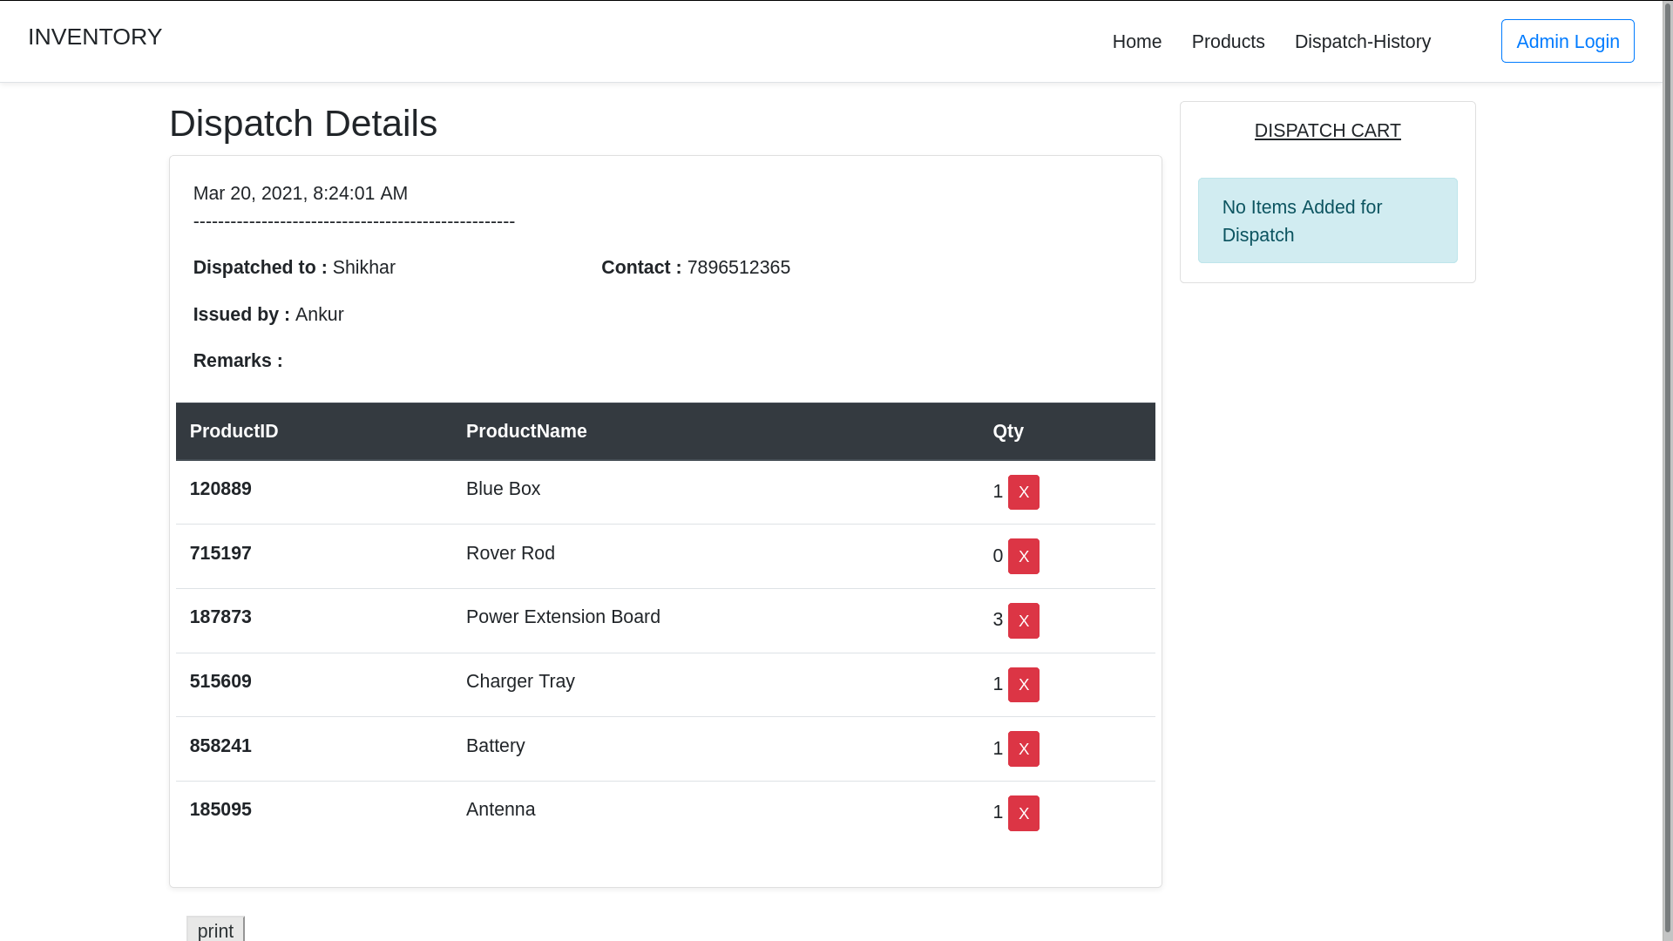The image size is (1673, 941).
Task: Go to the Home page
Action: pyautogui.click(x=1136, y=42)
